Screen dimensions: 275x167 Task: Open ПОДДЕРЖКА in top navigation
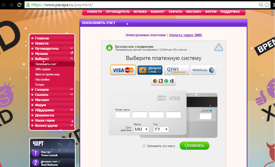(x=230, y=12)
